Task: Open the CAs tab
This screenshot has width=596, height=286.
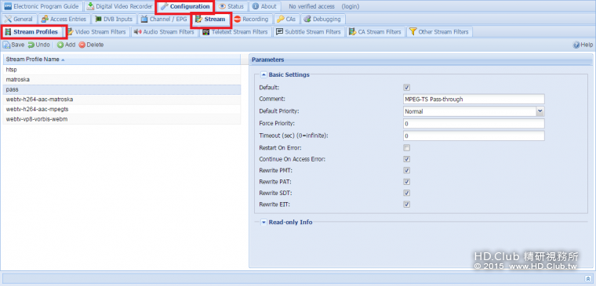Action: point(286,19)
